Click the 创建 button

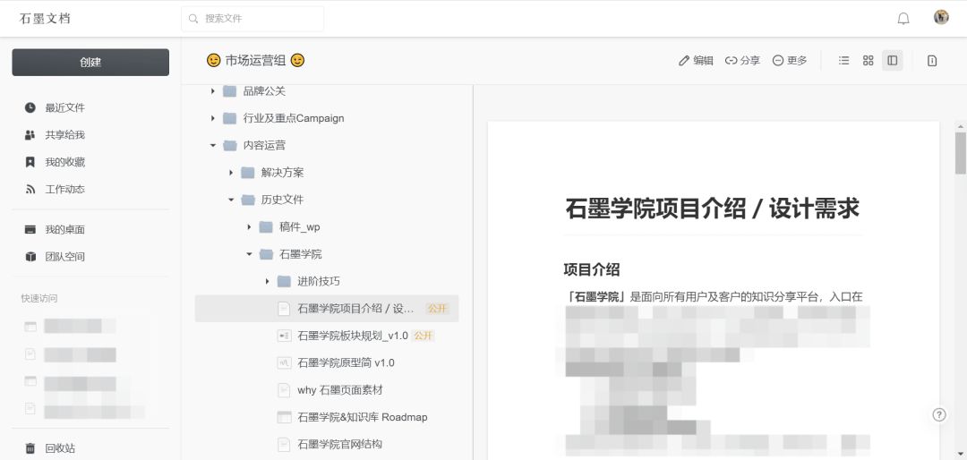(90, 63)
